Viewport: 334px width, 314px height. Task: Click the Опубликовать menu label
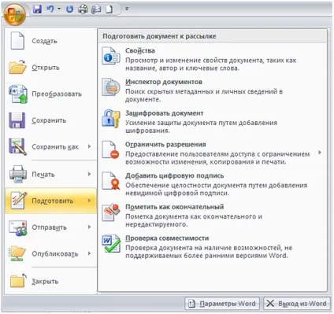click(x=55, y=254)
